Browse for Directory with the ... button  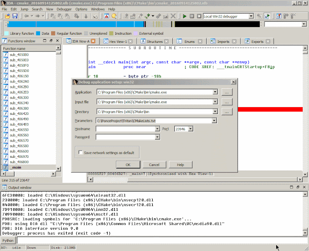point(227,112)
